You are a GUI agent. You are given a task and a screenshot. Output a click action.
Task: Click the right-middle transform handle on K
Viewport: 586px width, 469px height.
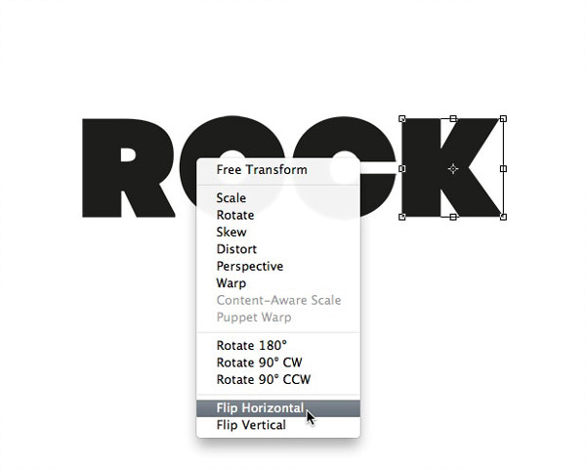[x=503, y=169]
